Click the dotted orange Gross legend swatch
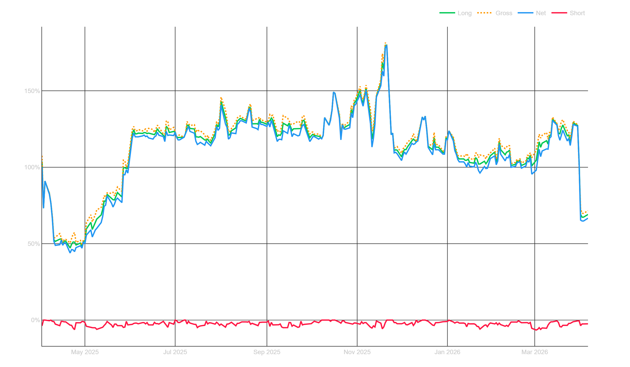 (x=485, y=13)
